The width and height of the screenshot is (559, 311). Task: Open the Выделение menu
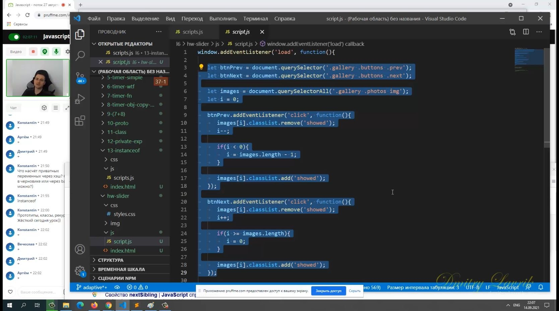pos(145,19)
